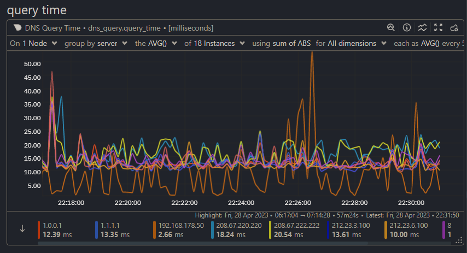Viewport: 467px width, 253px height.
Task: Click the cloud alert icon in chart header
Action: [454, 28]
